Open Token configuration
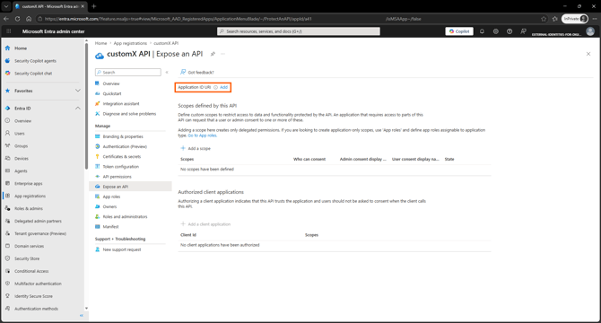 click(121, 167)
